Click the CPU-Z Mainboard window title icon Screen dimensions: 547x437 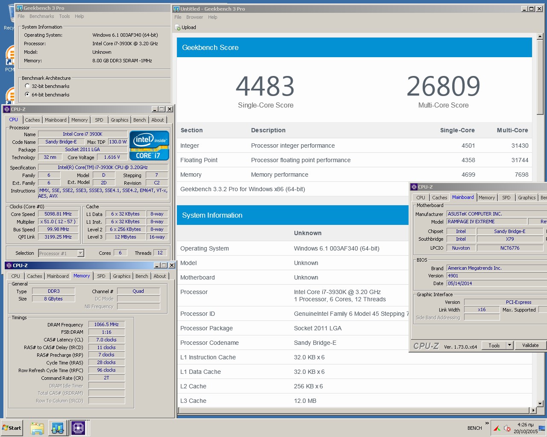414,187
